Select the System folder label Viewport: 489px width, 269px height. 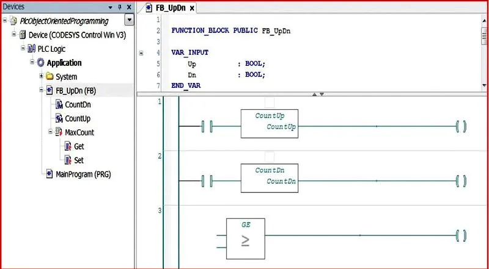(x=67, y=77)
